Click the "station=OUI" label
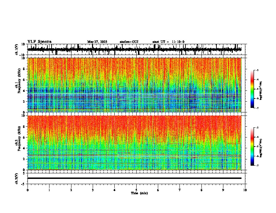 tap(129, 42)
